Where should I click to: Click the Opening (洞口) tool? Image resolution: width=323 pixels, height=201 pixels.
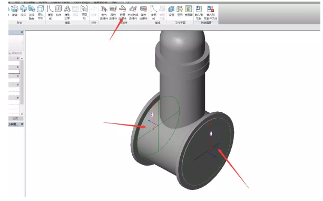click(75, 11)
